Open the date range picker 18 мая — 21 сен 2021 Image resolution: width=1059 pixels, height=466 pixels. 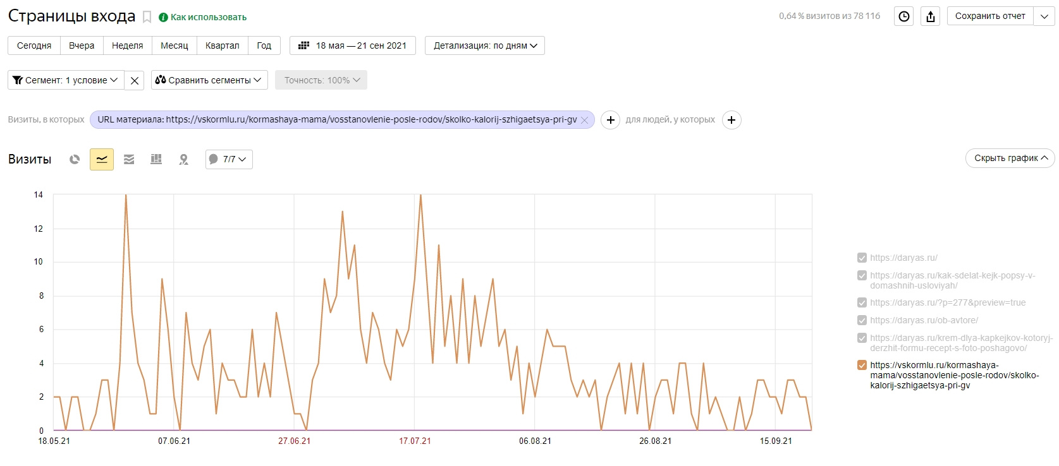(x=353, y=45)
